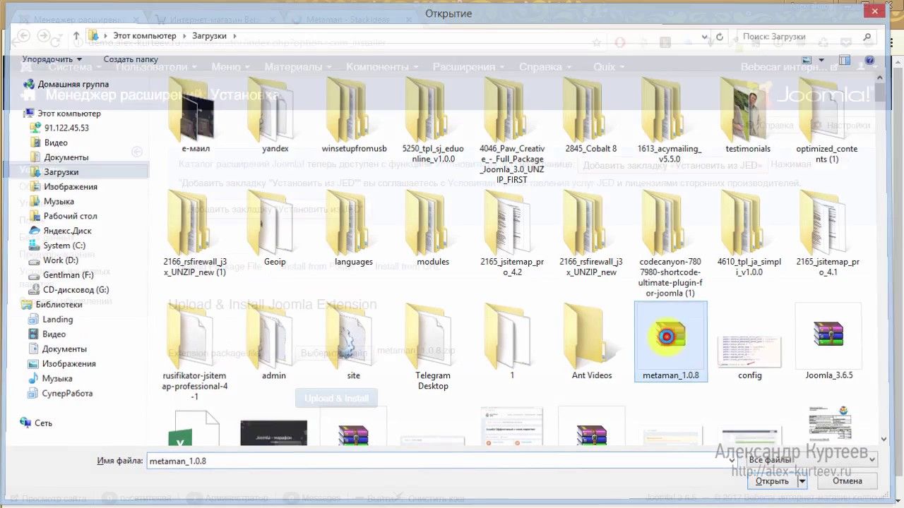This screenshot has height=508, width=904.
Task: Go up one folder level arrow
Action: pos(76,36)
